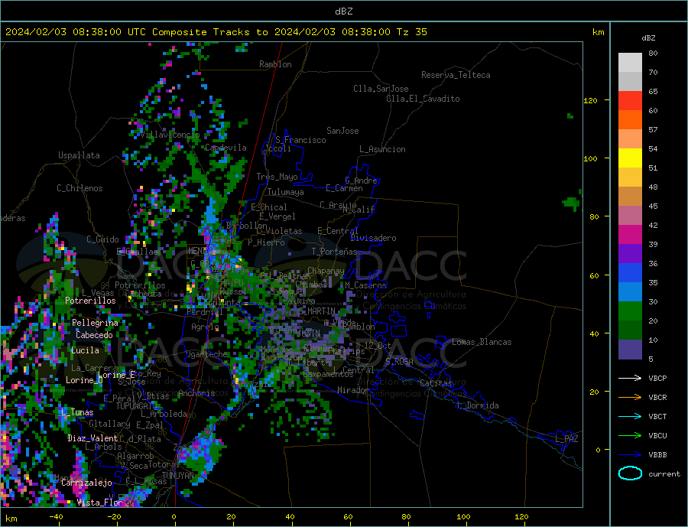This screenshot has height=527, width=688.
Task: Click the Chapanay map label
Action: coord(326,271)
